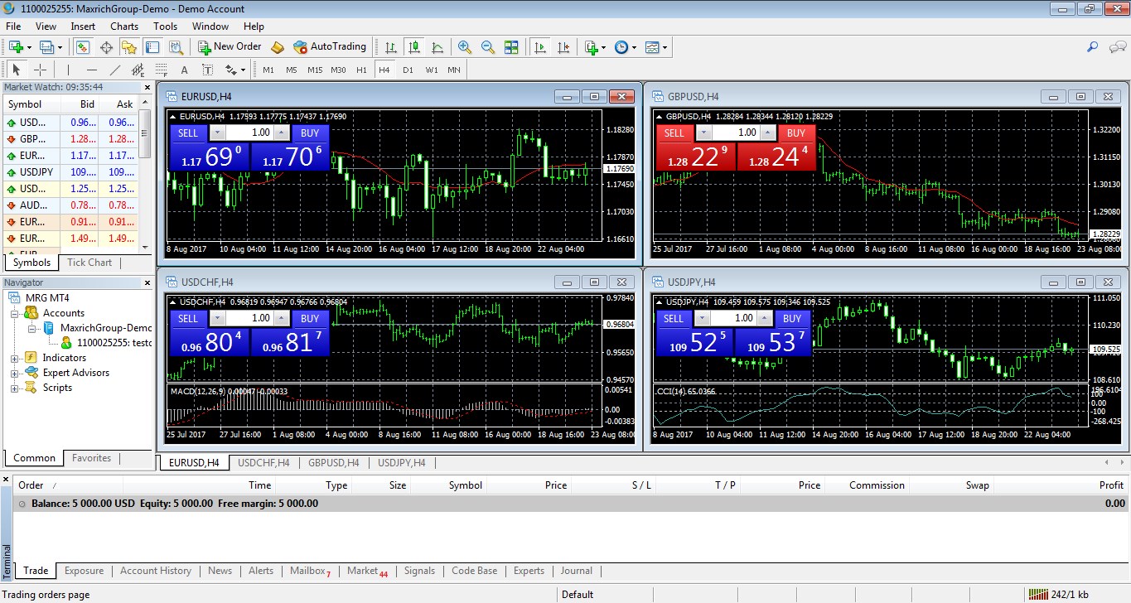The image size is (1131, 603).
Task: Click SELL on the GBPUSD chart
Action: [674, 133]
